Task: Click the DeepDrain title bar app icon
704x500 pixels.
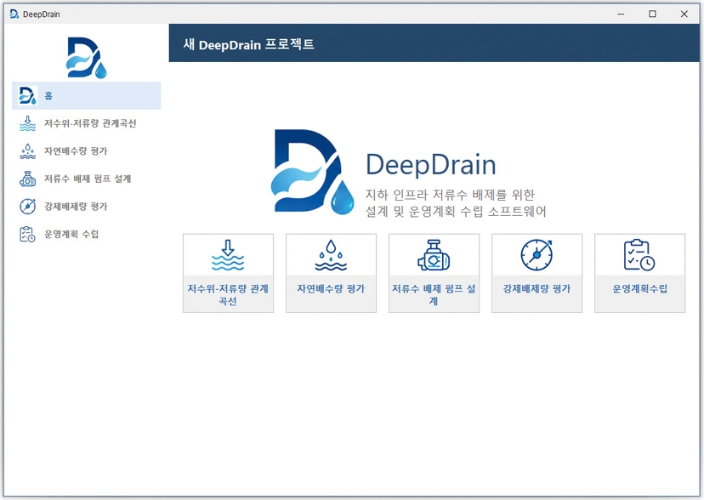Action: (14, 14)
